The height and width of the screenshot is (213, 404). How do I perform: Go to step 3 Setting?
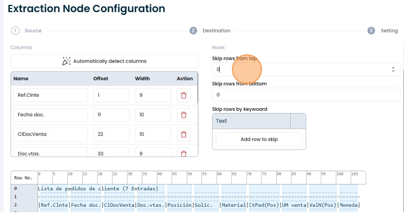[x=382, y=31]
